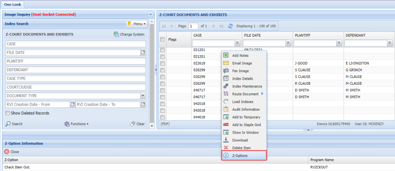Toggle the select-all checkbox in grid header
395x171 pixels.
tap(162, 39)
